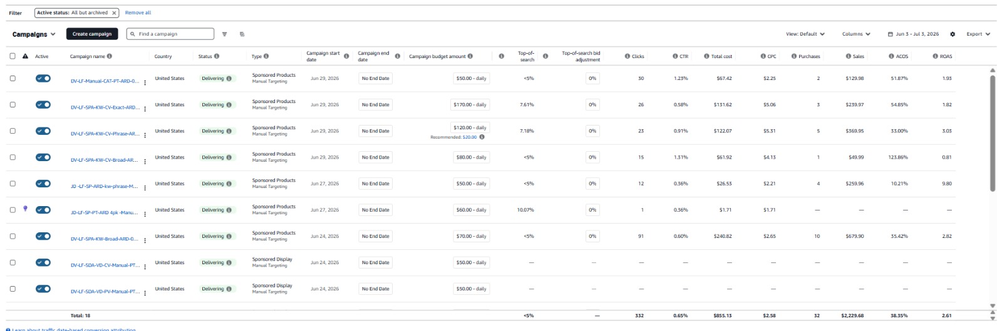
Task: Show info for Campaign start date column
Action: pyautogui.click(x=346, y=56)
